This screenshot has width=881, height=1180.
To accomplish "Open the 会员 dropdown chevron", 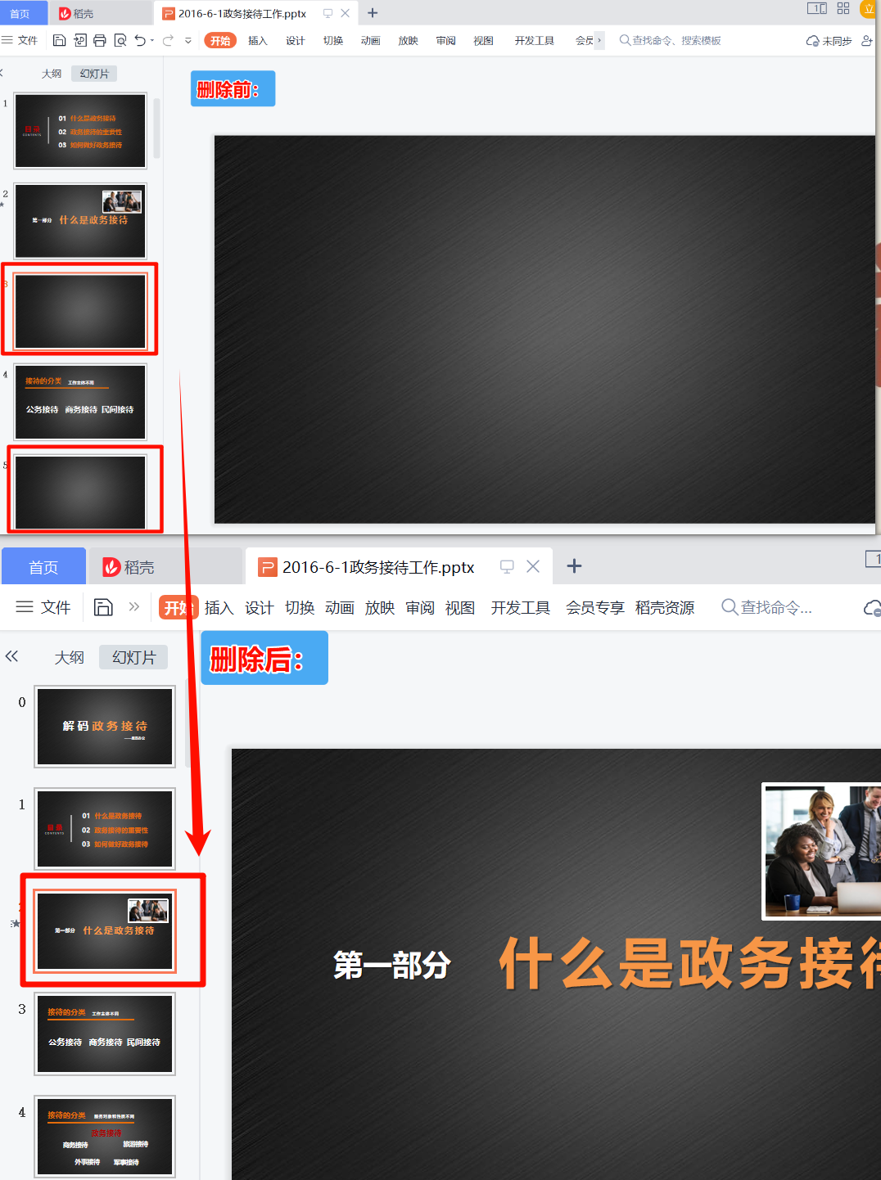I will pyautogui.click(x=599, y=39).
